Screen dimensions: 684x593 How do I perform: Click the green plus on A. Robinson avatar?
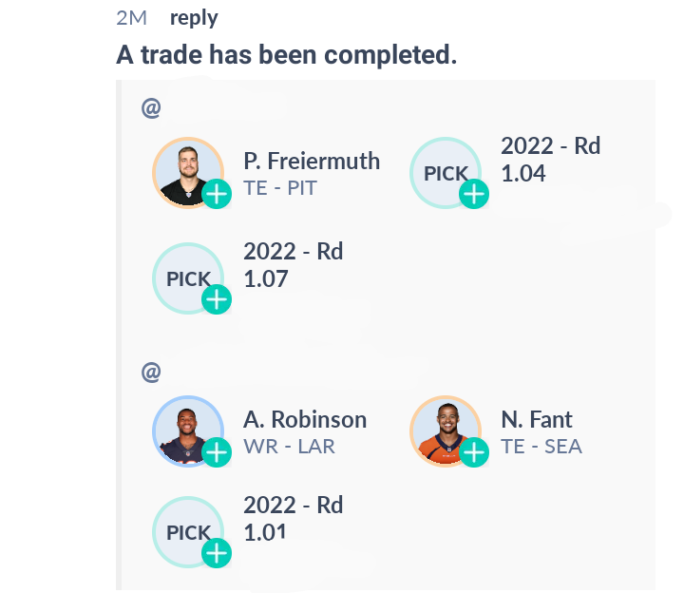coord(217,452)
